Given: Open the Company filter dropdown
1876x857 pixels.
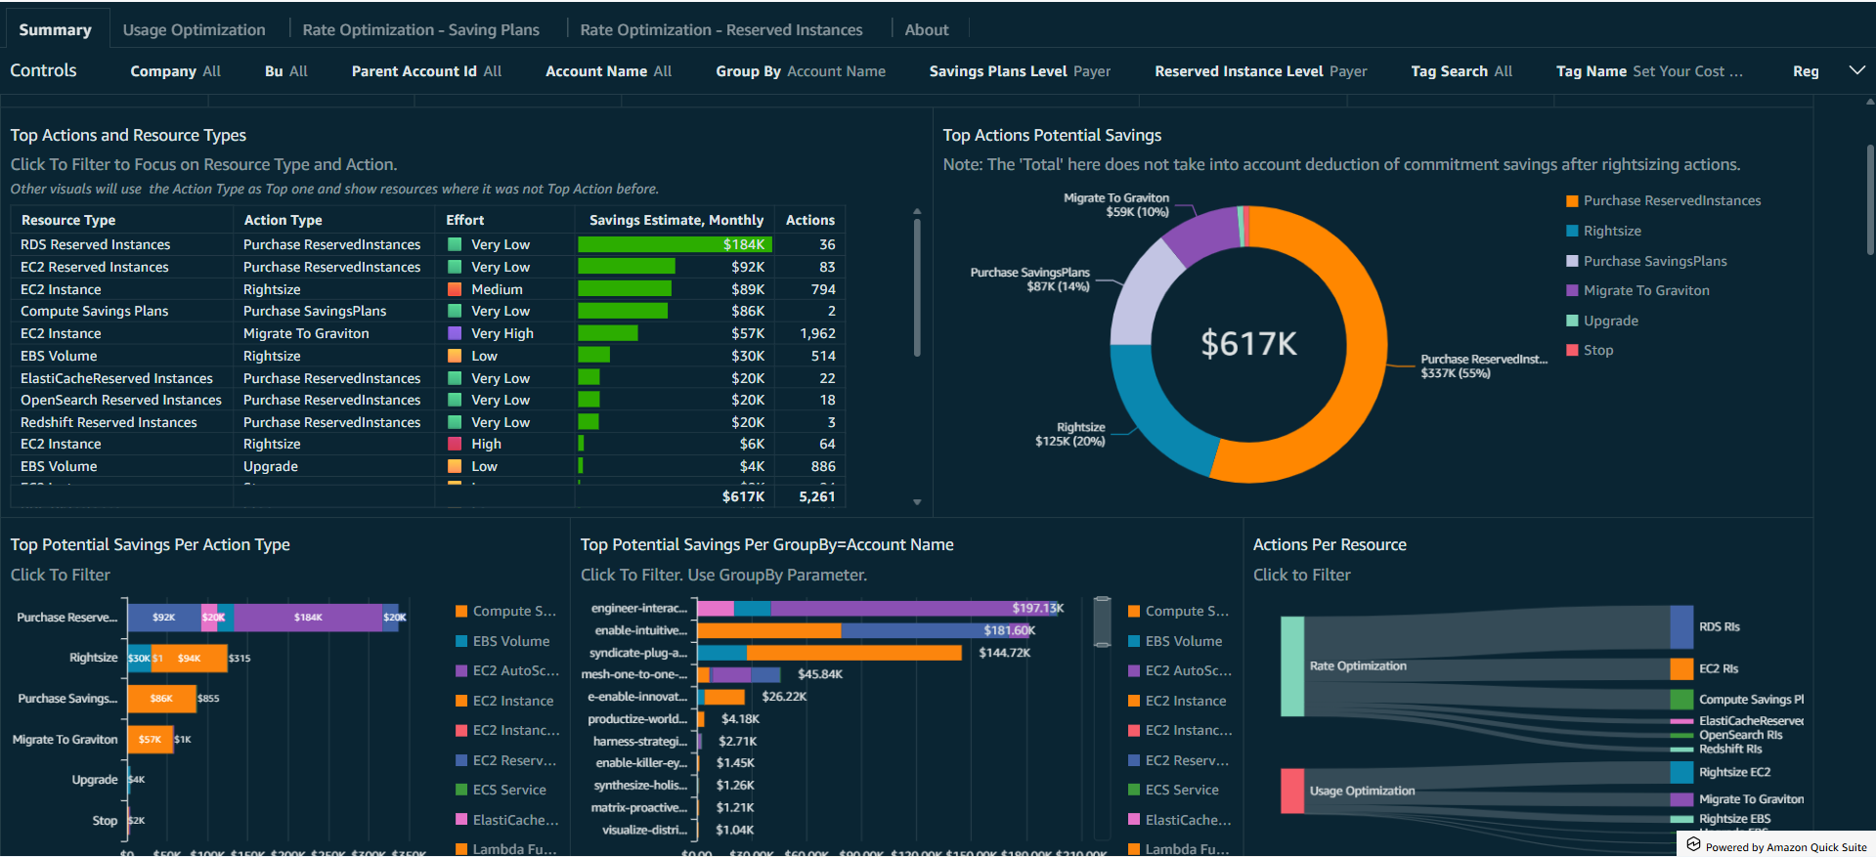Looking at the screenshot, I should (x=175, y=71).
